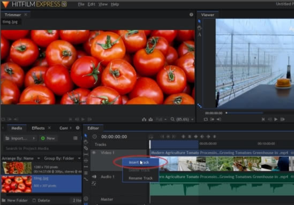Move the Viewer playback position slider
Image resolution: width=294 pixels, height=205 pixels.
coord(227,113)
